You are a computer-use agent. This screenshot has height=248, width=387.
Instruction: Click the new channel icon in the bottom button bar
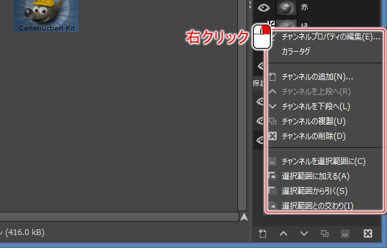coord(263,233)
